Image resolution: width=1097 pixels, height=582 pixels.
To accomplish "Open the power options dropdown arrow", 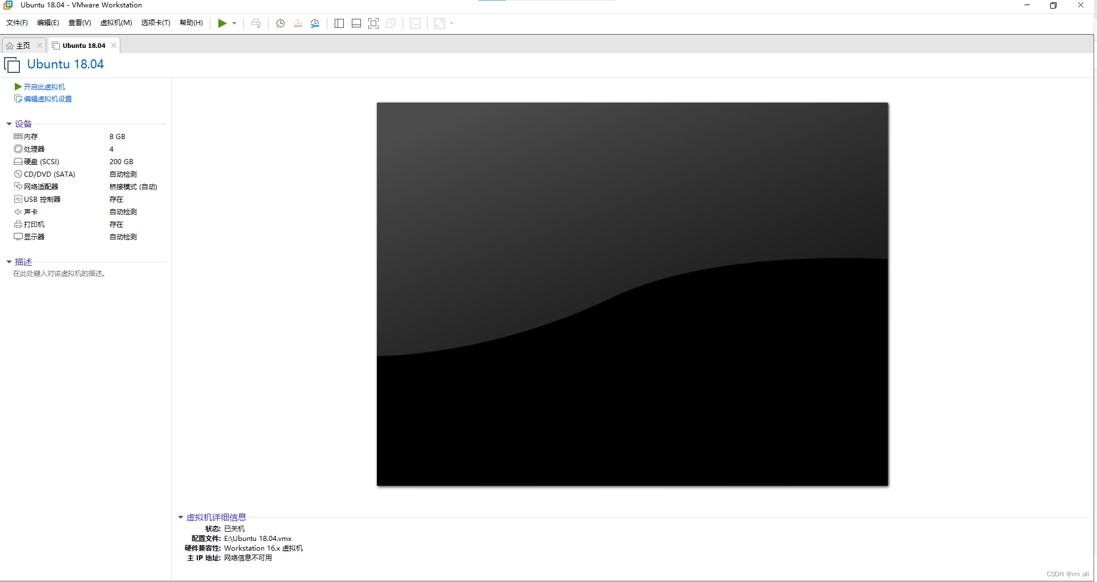I will tap(234, 23).
